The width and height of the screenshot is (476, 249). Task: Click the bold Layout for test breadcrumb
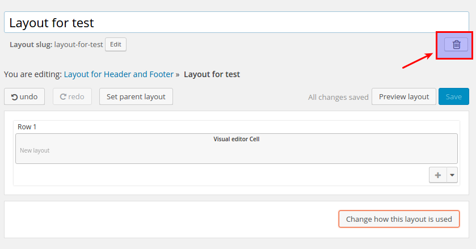click(212, 74)
